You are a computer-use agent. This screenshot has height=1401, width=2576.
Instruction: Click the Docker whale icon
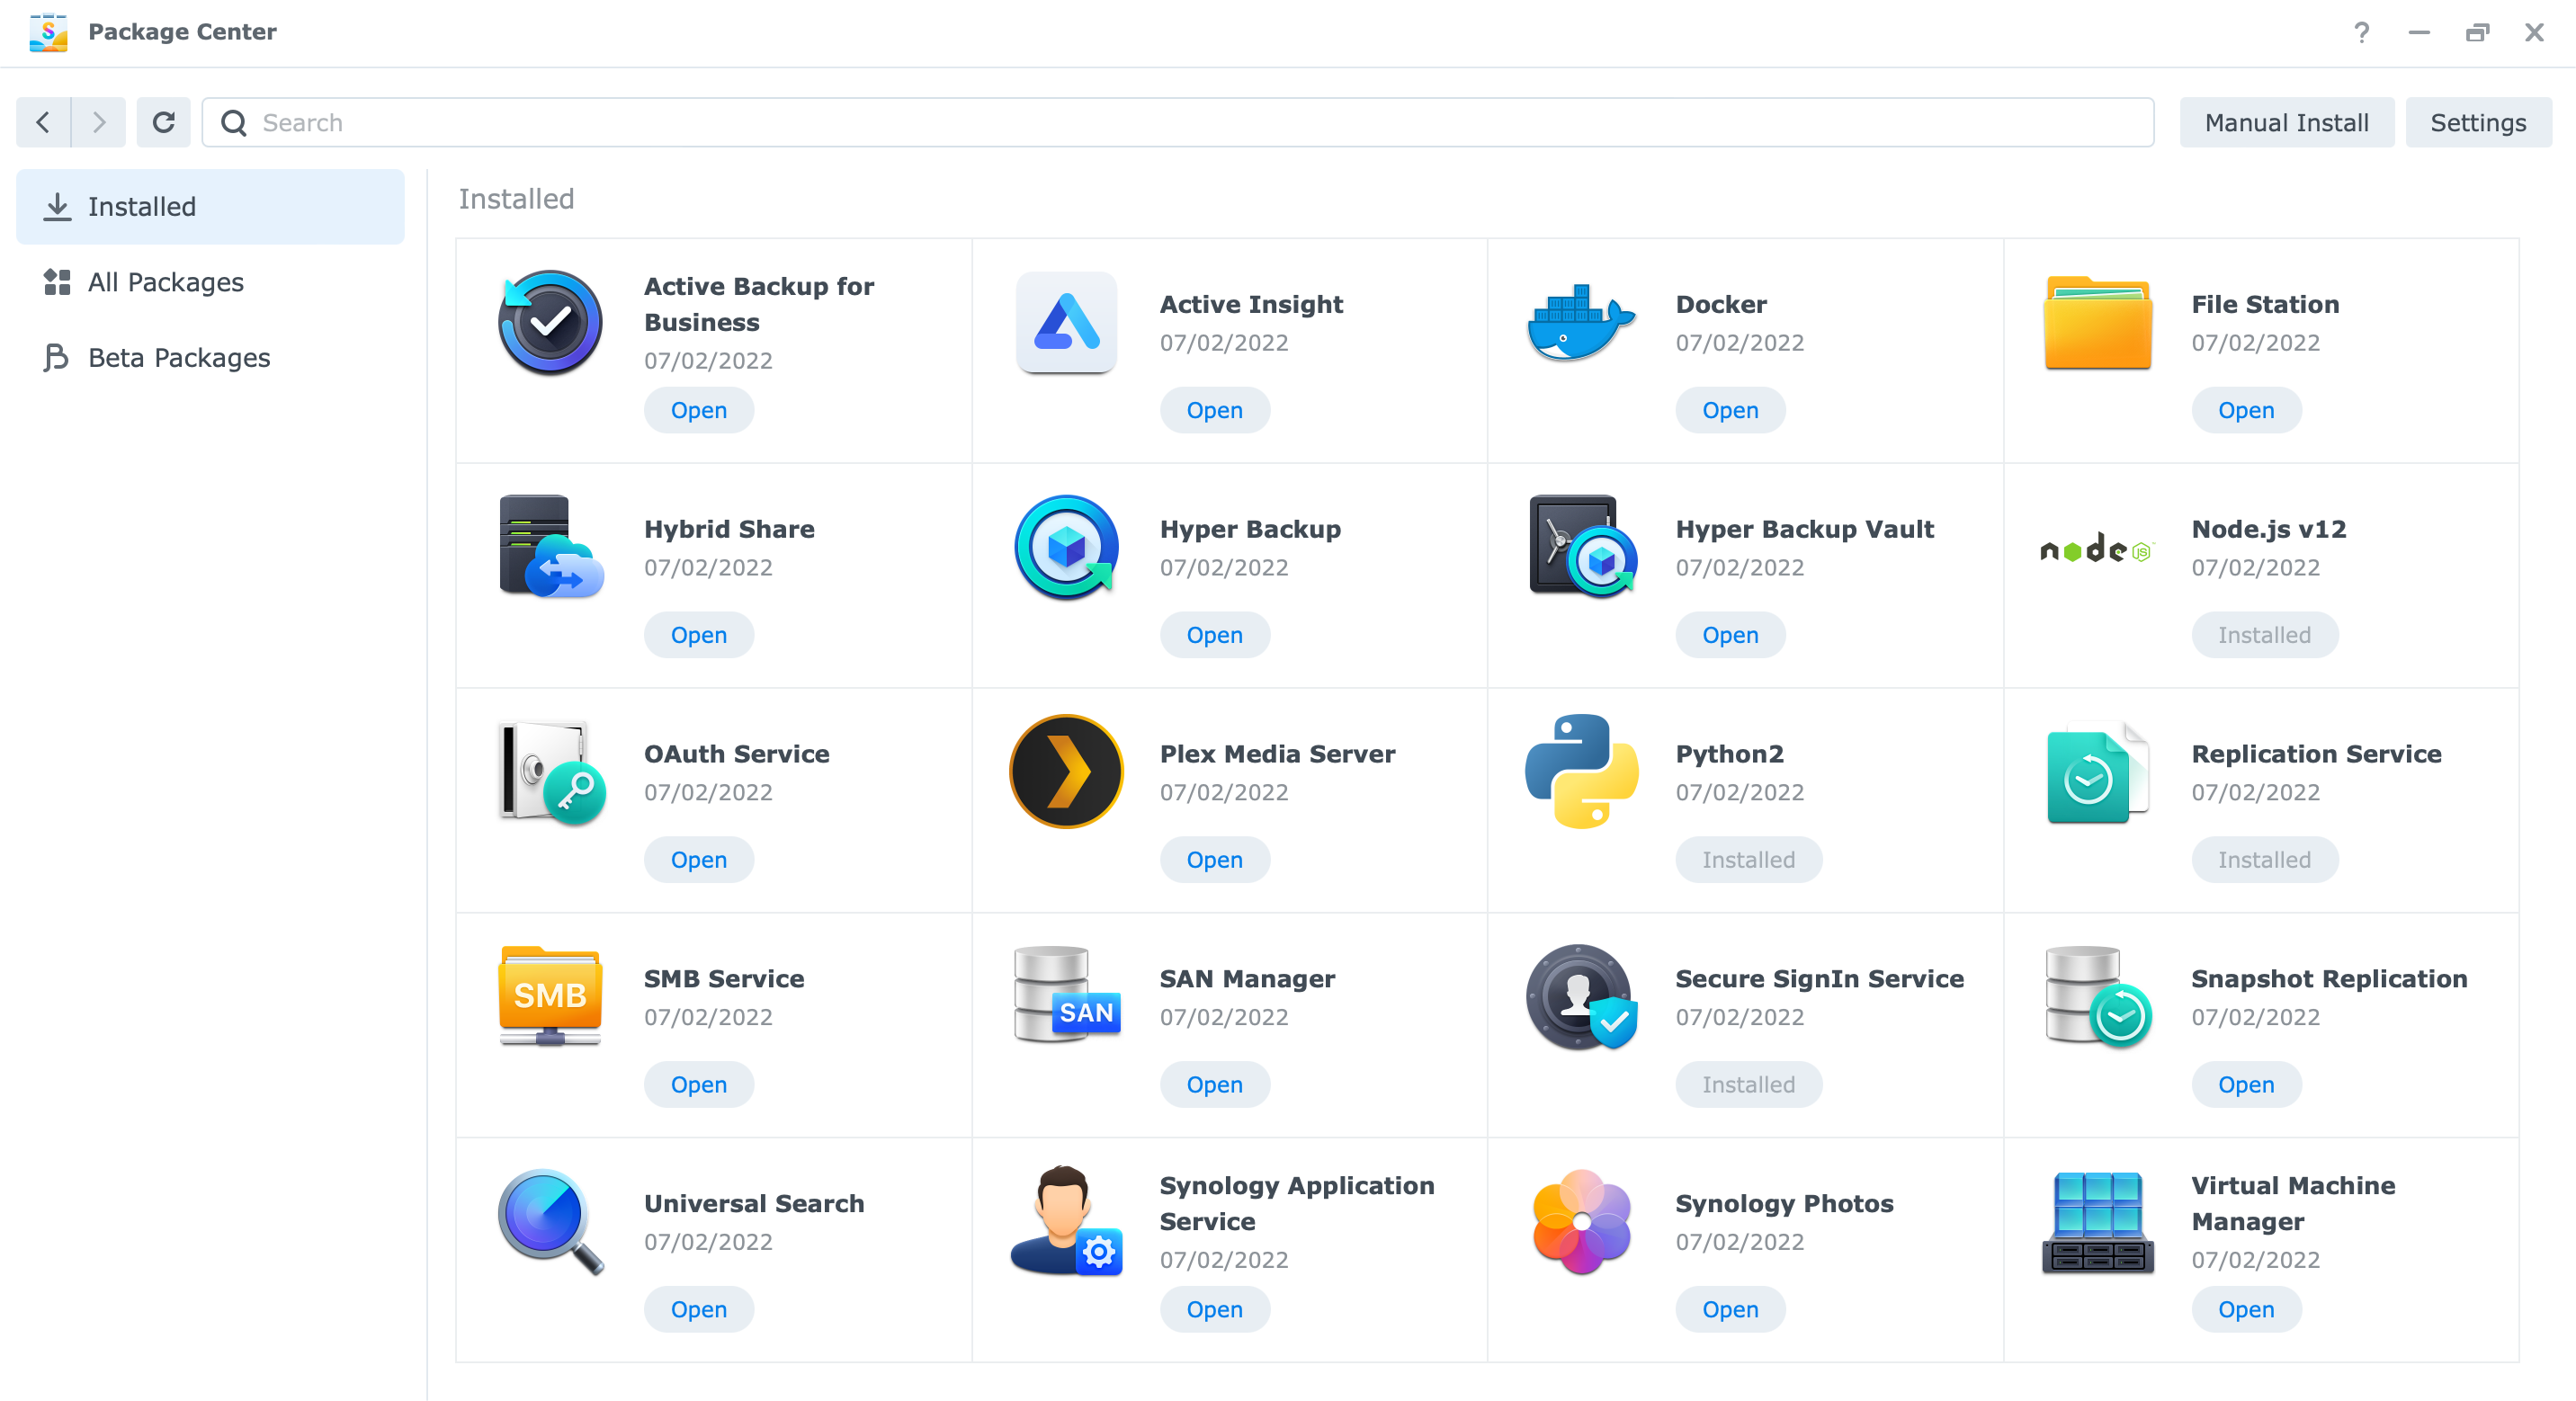(1581, 322)
